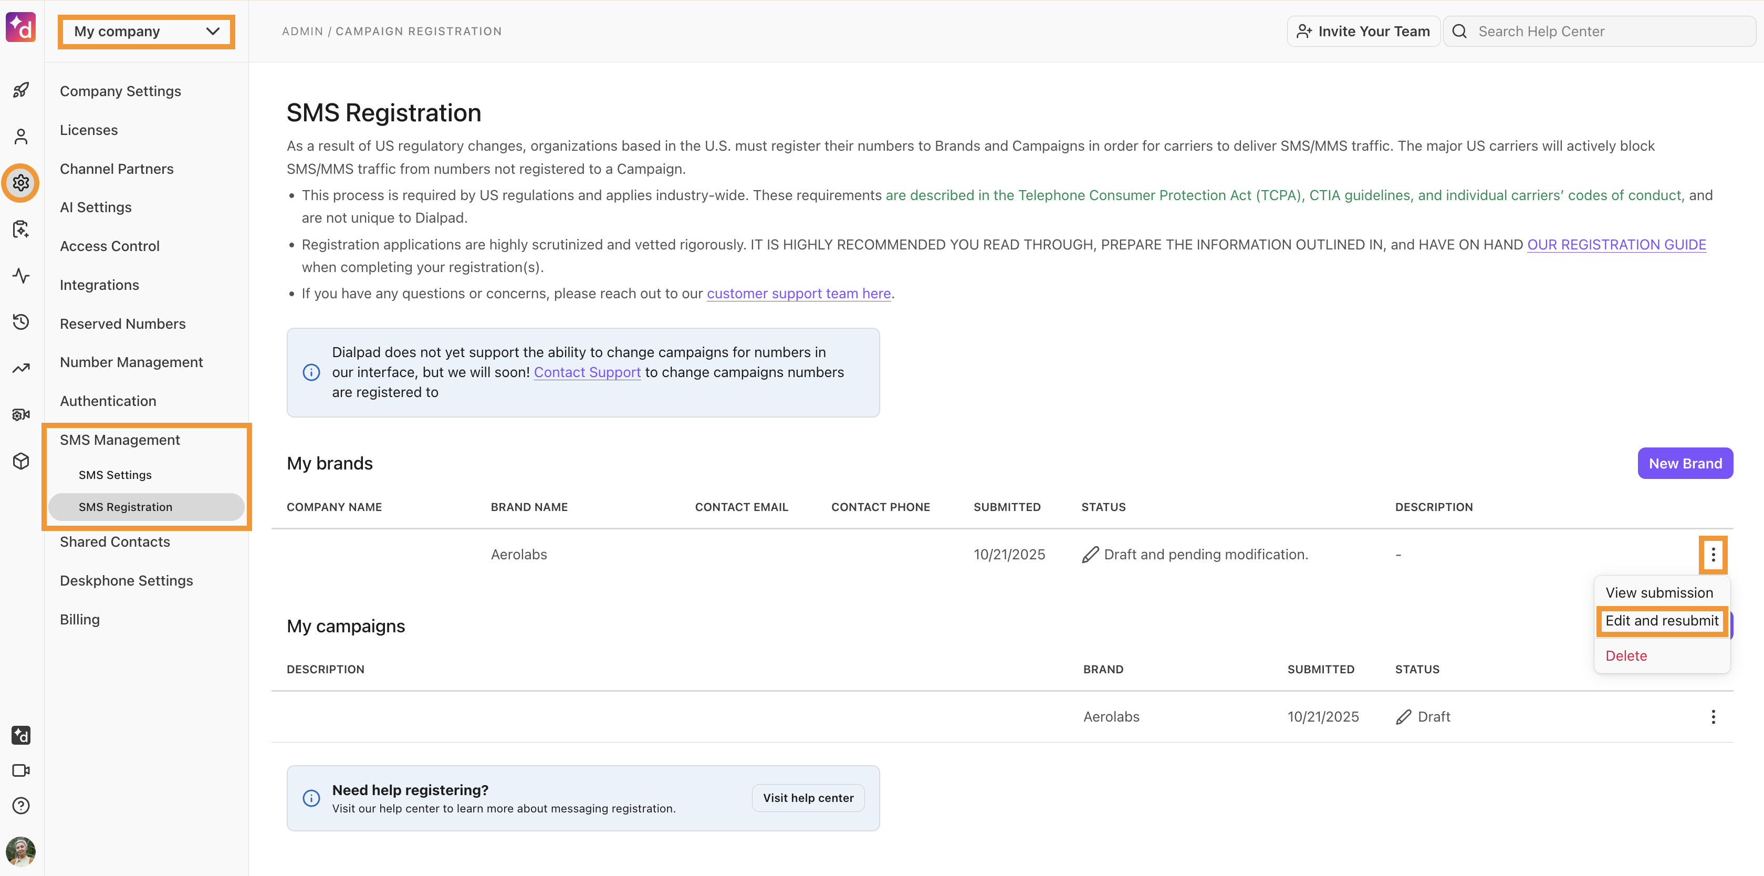Open the user profile avatar
This screenshot has width=1764, height=876.
(21, 851)
